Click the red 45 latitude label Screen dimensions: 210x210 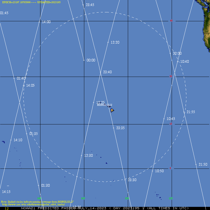tap(171, 21)
